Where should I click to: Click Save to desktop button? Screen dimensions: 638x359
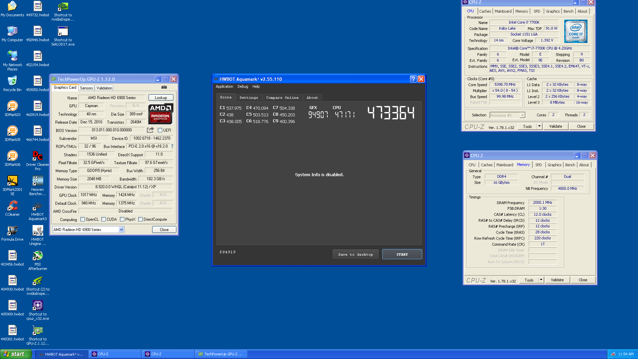pyautogui.click(x=356, y=254)
